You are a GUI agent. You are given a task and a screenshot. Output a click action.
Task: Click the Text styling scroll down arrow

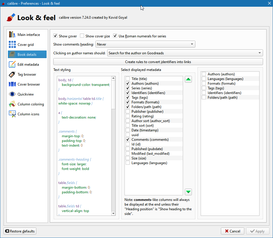click(113, 213)
